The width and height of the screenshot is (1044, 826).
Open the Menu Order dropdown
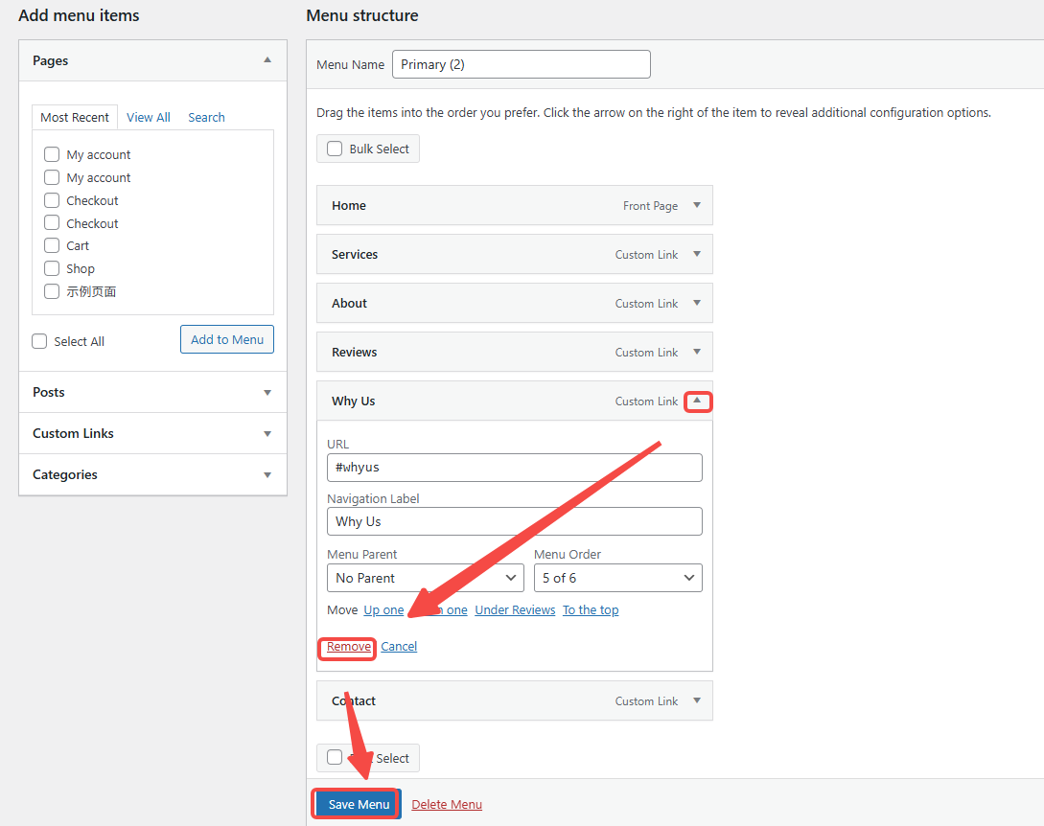coord(617,578)
